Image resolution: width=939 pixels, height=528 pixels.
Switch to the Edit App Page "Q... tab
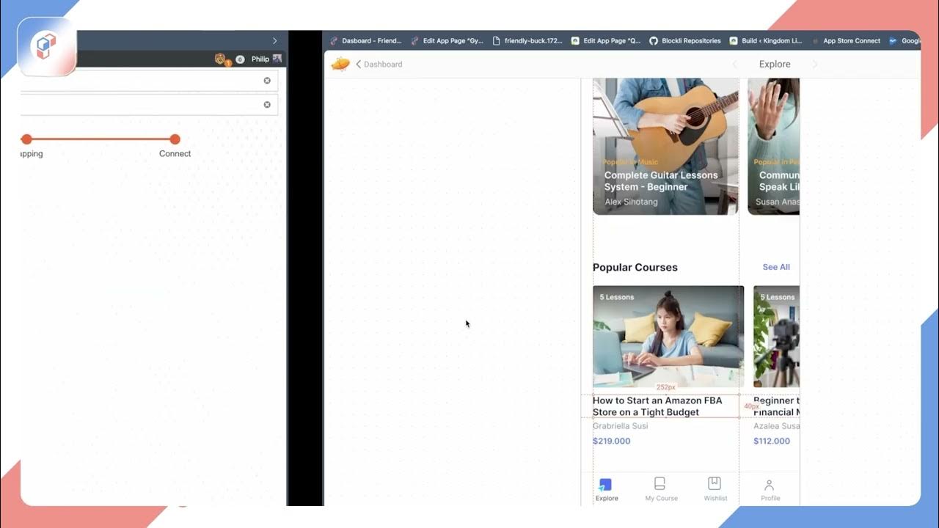click(607, 41)
